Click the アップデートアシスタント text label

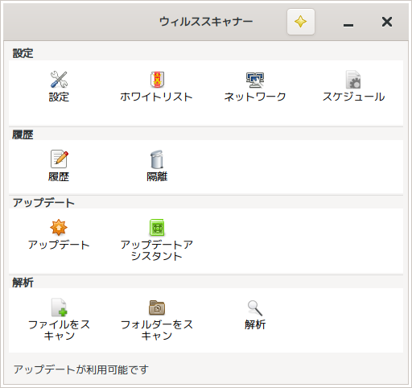(x=157, y=250)
